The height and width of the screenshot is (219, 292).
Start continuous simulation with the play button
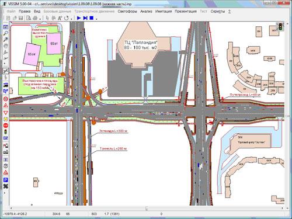click(79, 18)
